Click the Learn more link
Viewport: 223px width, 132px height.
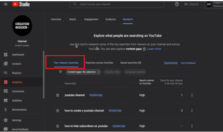(x=154, y=49)
